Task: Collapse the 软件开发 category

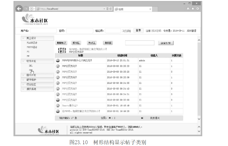Action: (31, 61)
